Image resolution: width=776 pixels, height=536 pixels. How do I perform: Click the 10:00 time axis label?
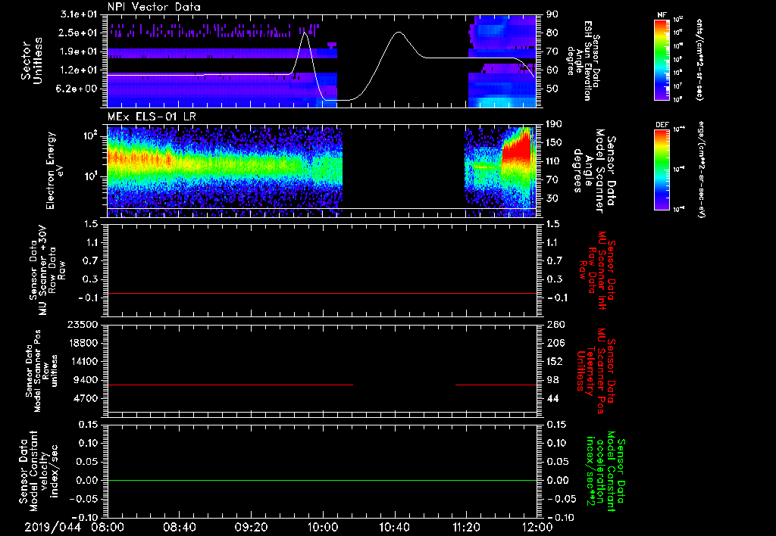click(x=323, y=527)
